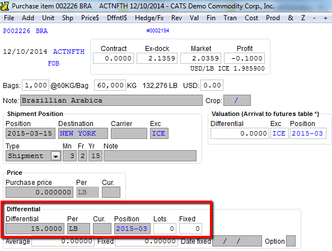Click the Mn field showing 3

click(x=69, y=156)
